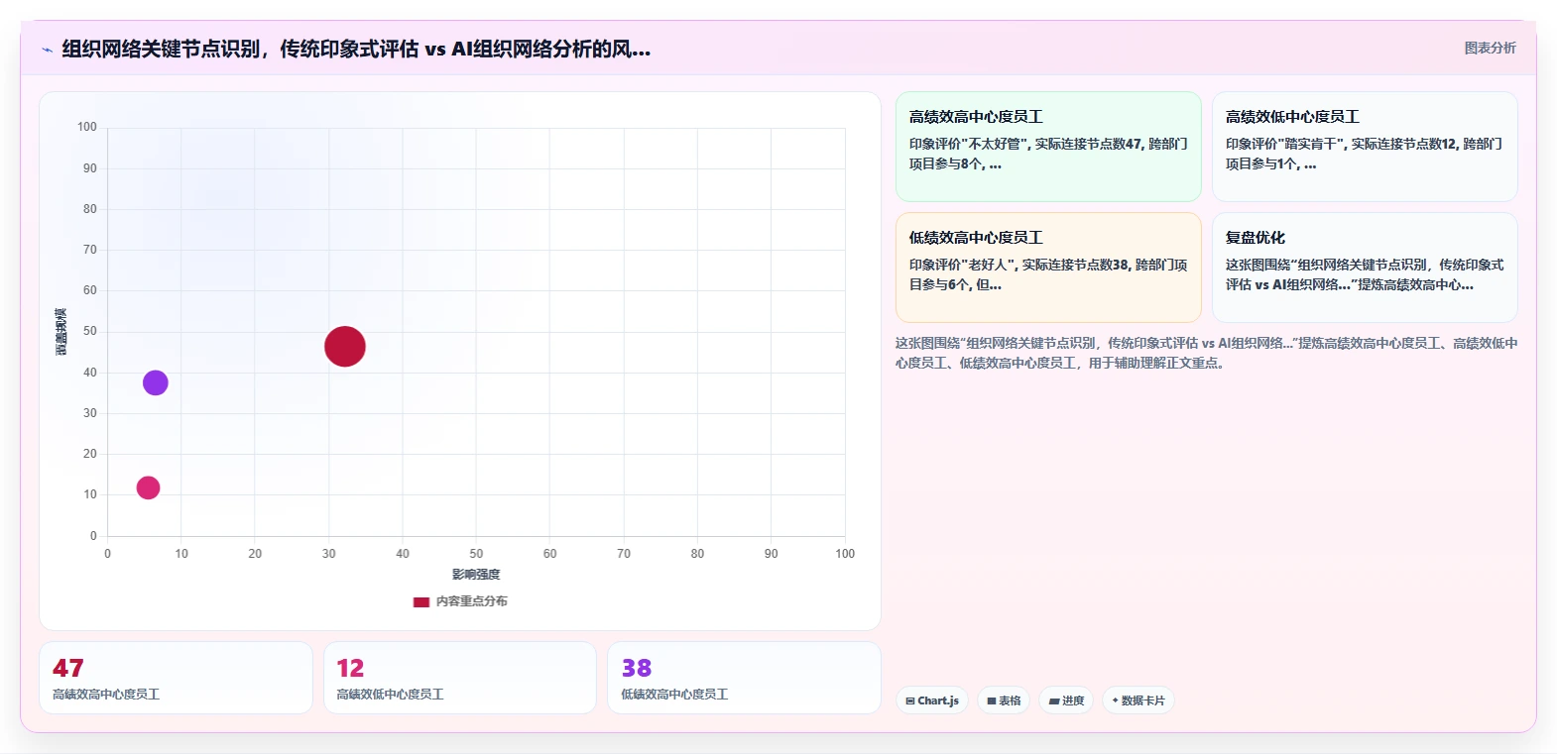Click 高绩效高中心度员工 label under 47
Screen dimensions: 1557x754
tap(106, 695)
